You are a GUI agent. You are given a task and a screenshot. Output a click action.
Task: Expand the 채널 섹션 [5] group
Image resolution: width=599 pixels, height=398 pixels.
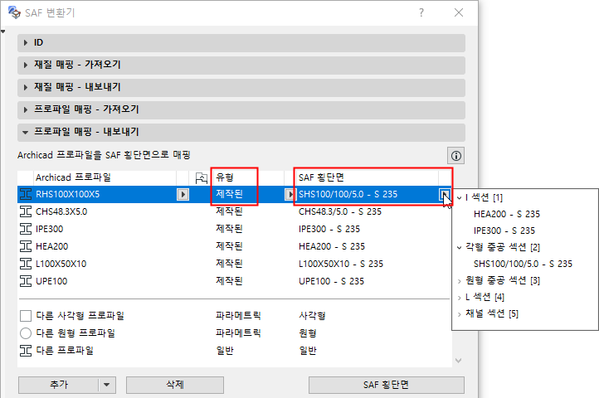click(x=460, y=314)
